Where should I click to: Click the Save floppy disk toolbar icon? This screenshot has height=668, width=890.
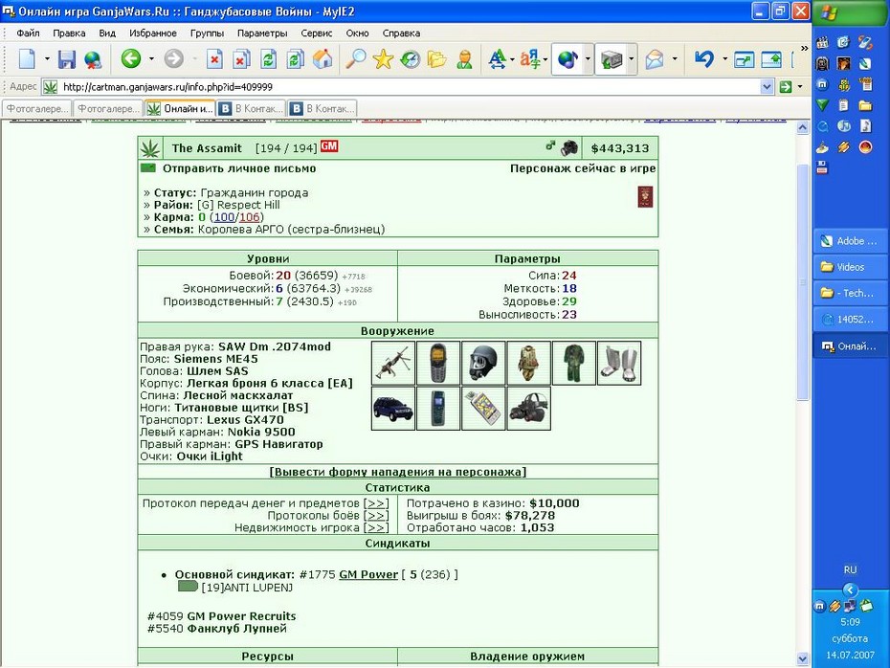click(67, 59)
